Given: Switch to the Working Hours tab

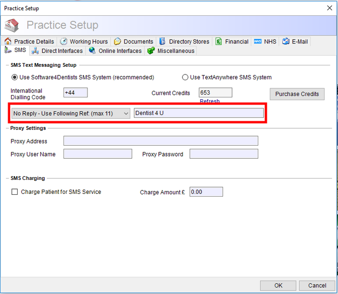Looking at the screenshot, I should tap(85, 41).
